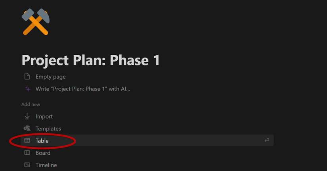Viewport: 327px width, 171px height.
Task: Select the Import label
Action: tap(44, 117)
